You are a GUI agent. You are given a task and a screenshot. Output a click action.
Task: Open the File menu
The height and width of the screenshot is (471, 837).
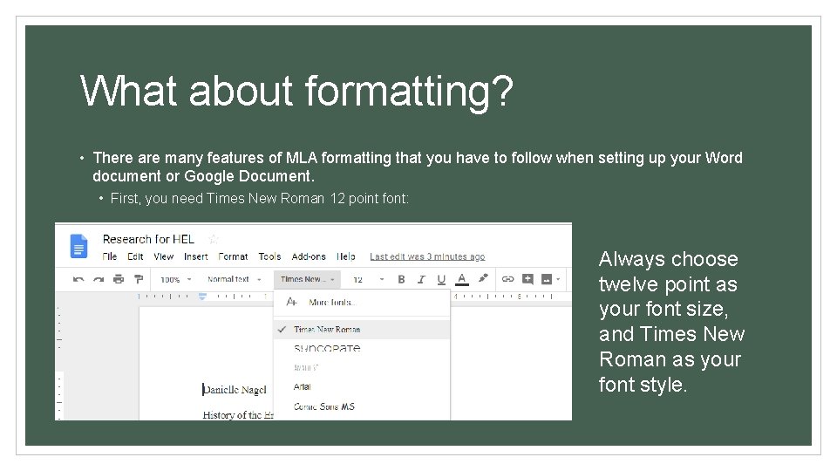click(x=110, y=256)
